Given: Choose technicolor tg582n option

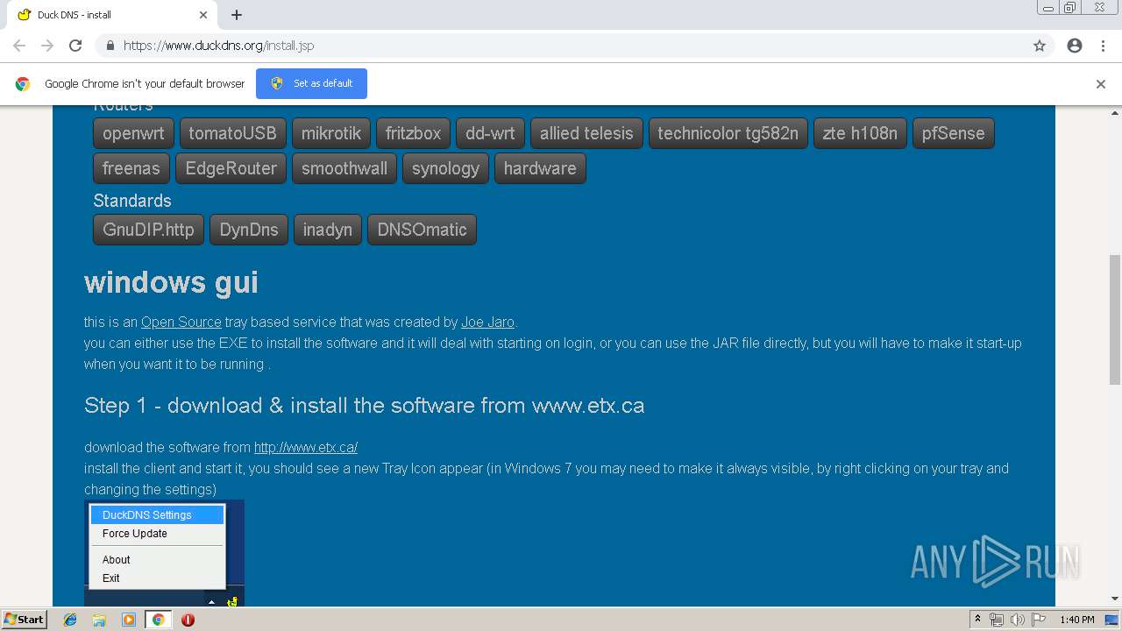Looking at the screenshot, I should pos(728,133).
